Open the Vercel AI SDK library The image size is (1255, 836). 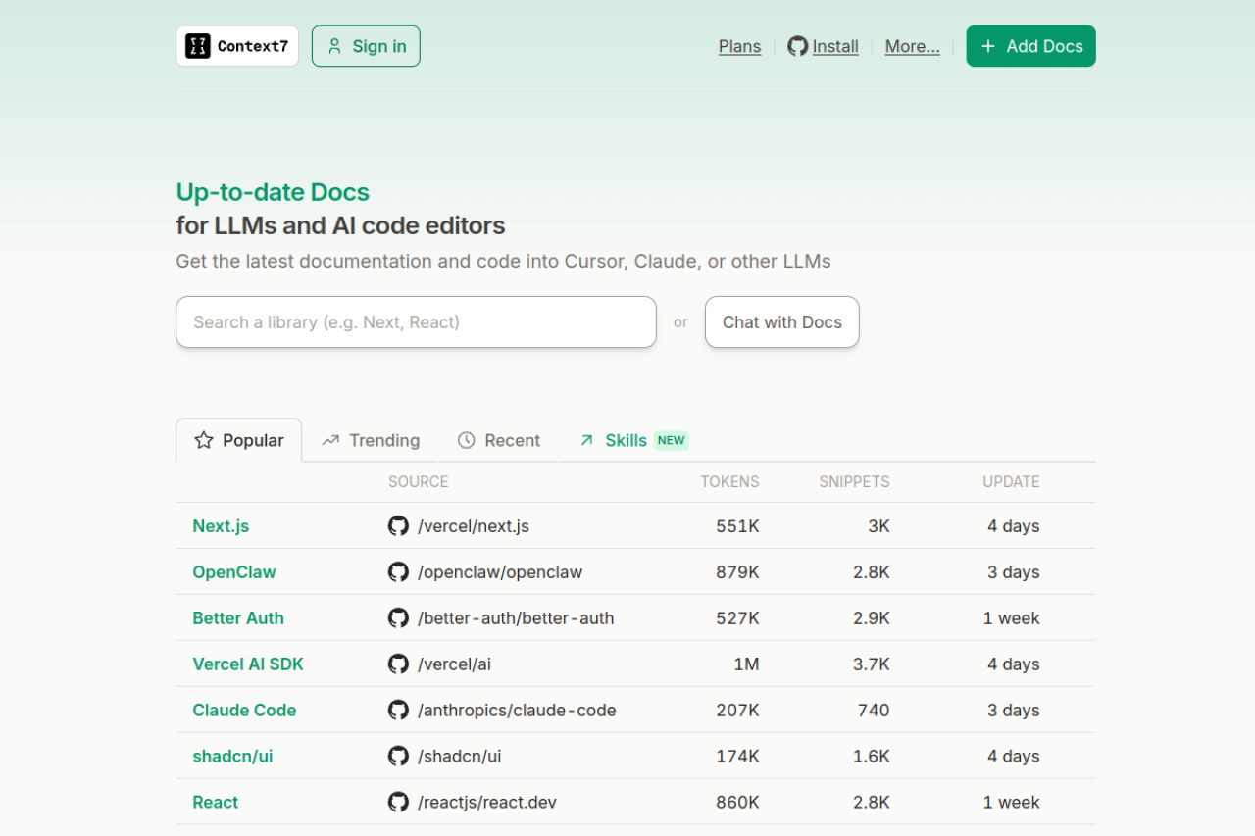click(248, 664)
